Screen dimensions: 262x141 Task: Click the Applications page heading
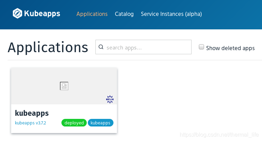48,48
